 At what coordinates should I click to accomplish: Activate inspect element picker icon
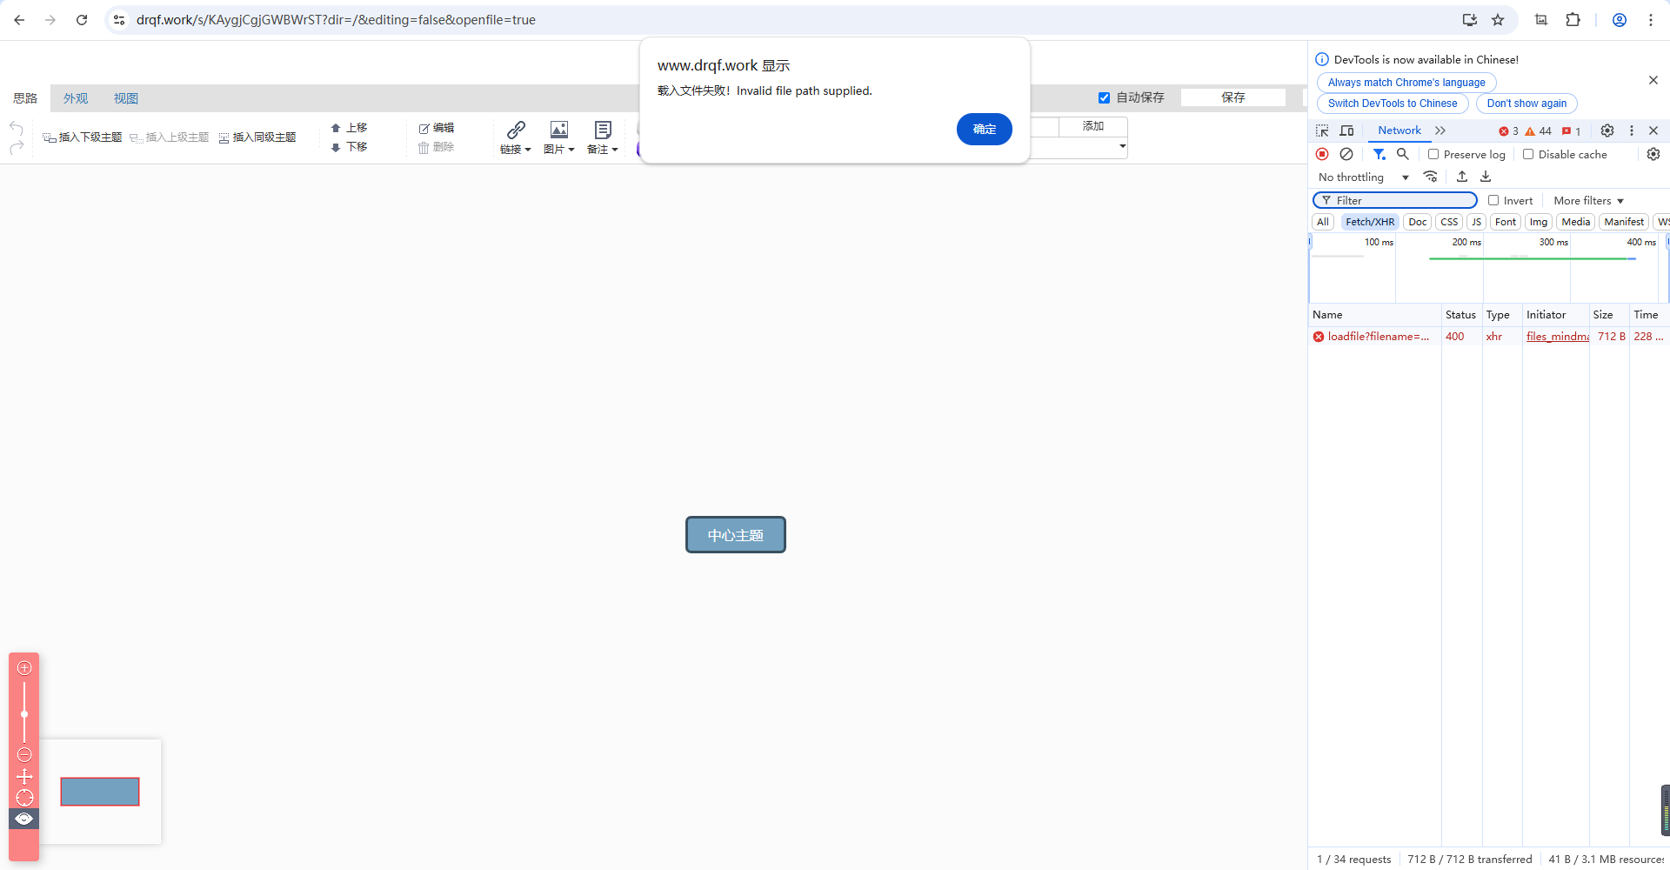[1322, 130]
